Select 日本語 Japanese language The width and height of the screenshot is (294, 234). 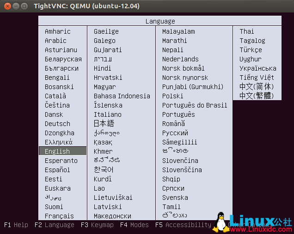point(104,124)
